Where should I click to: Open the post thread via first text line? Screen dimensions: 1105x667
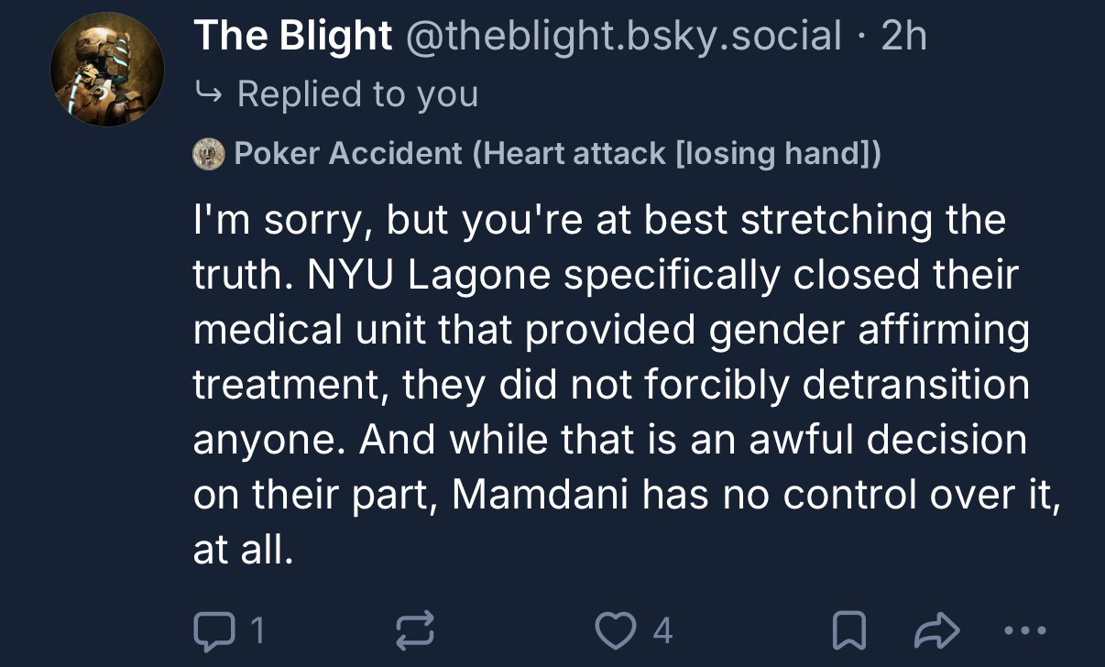tap(598, 221)
